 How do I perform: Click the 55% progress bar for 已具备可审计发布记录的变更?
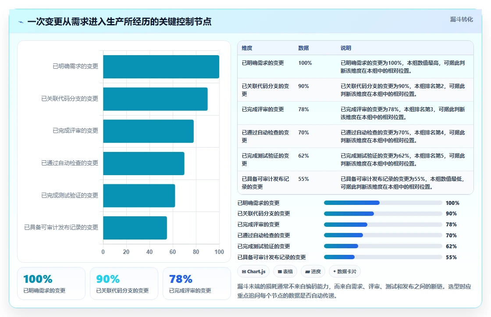click(383, 257)
